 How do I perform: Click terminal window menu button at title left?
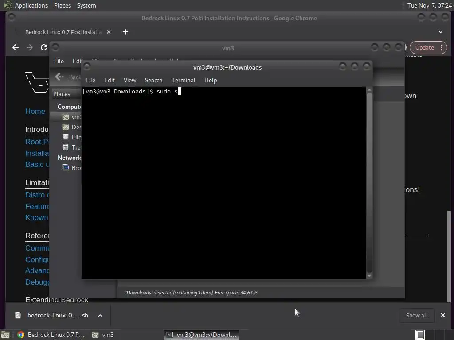[86, 67]
